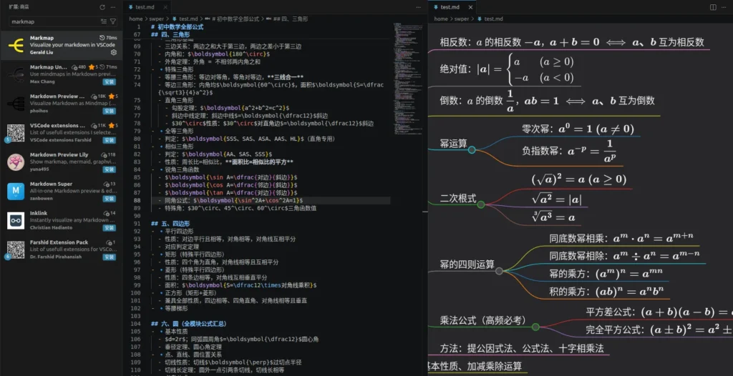Open more actions in the left editor group
733x376 pixels.
pyautogui.click(x=418, y=7)
